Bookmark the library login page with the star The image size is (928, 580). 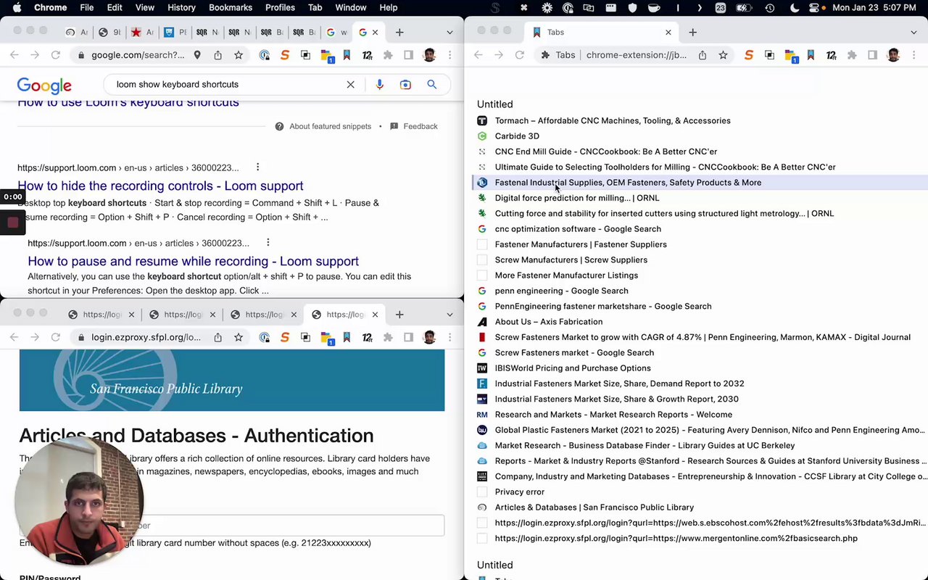(239, 337)
